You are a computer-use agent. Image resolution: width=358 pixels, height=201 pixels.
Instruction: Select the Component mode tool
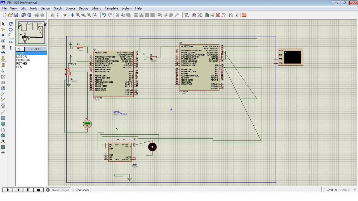point(3,29)
